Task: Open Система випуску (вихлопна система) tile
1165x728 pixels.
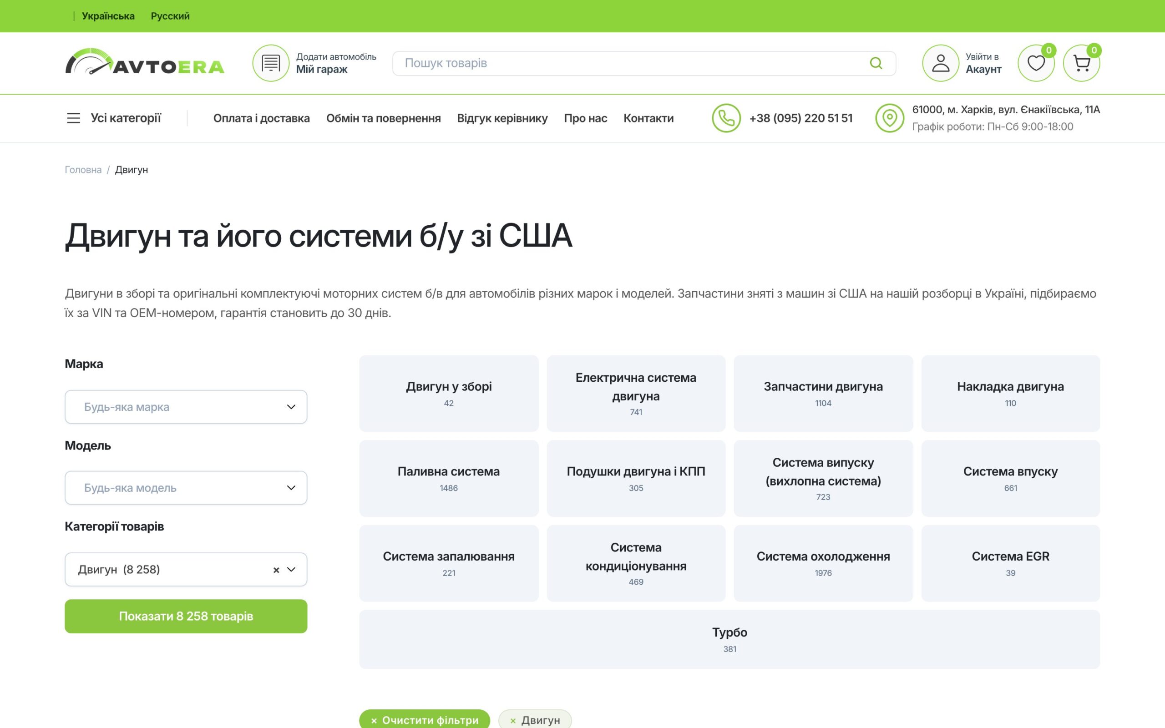Action: coord(823,478)
